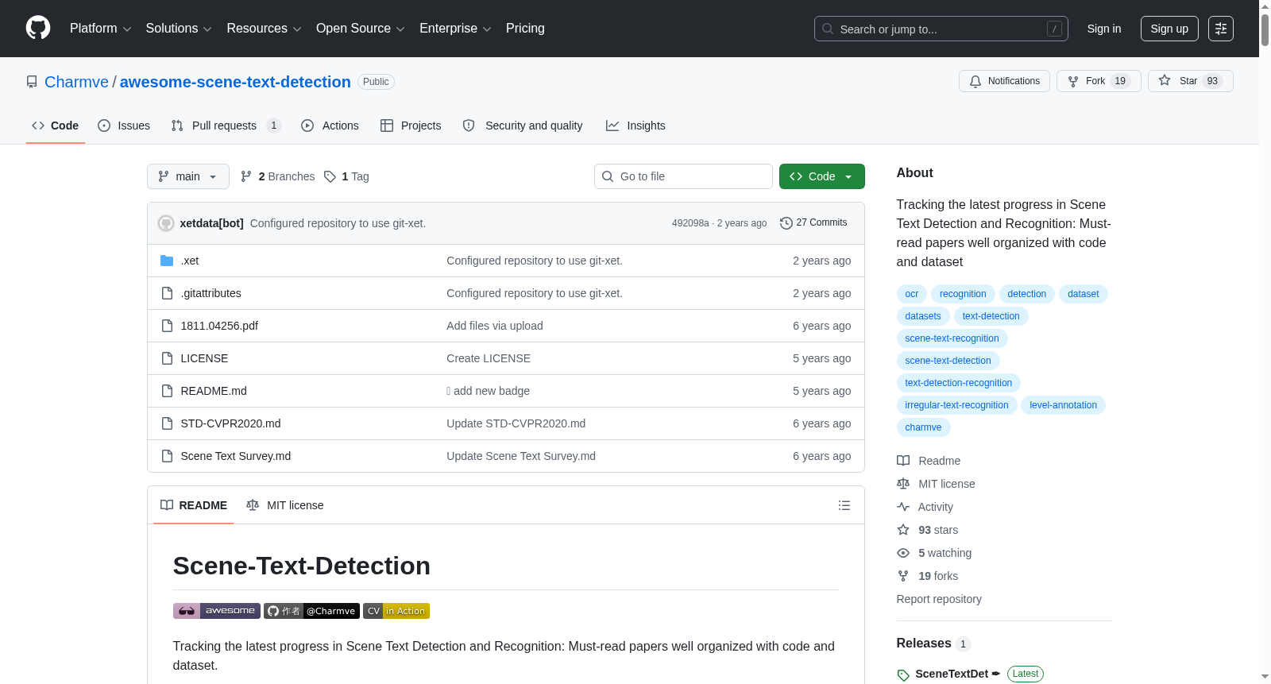Click the xetdata bot avatar
This screenshot has height=684, width=1271.
(166, 223)
